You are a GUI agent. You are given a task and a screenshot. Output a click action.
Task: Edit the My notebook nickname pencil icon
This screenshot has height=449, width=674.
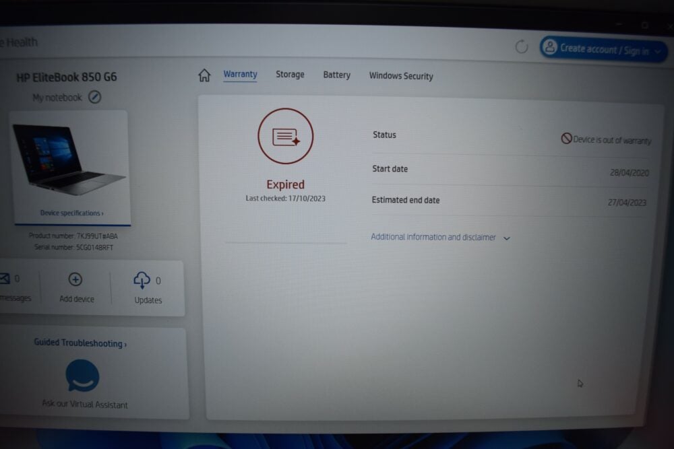[x=94, y=97]
